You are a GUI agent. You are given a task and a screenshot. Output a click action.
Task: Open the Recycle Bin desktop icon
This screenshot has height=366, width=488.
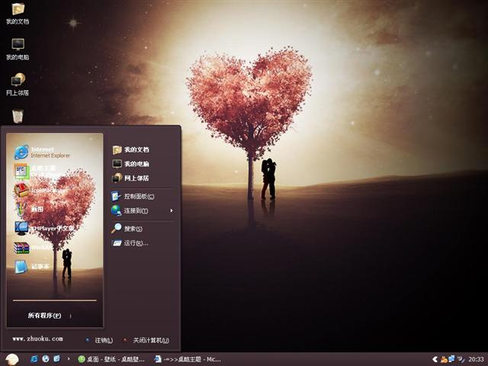coord(18,116)
